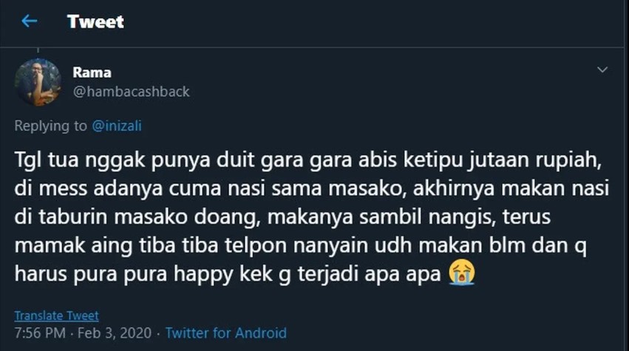Click tweet line starting with harus pura

click(229, 273)
